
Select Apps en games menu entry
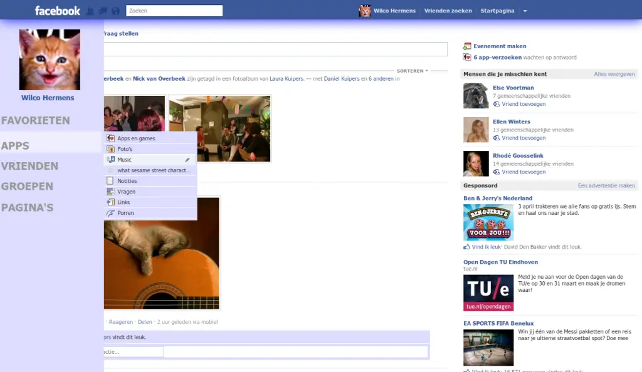[x=136, y=138]
